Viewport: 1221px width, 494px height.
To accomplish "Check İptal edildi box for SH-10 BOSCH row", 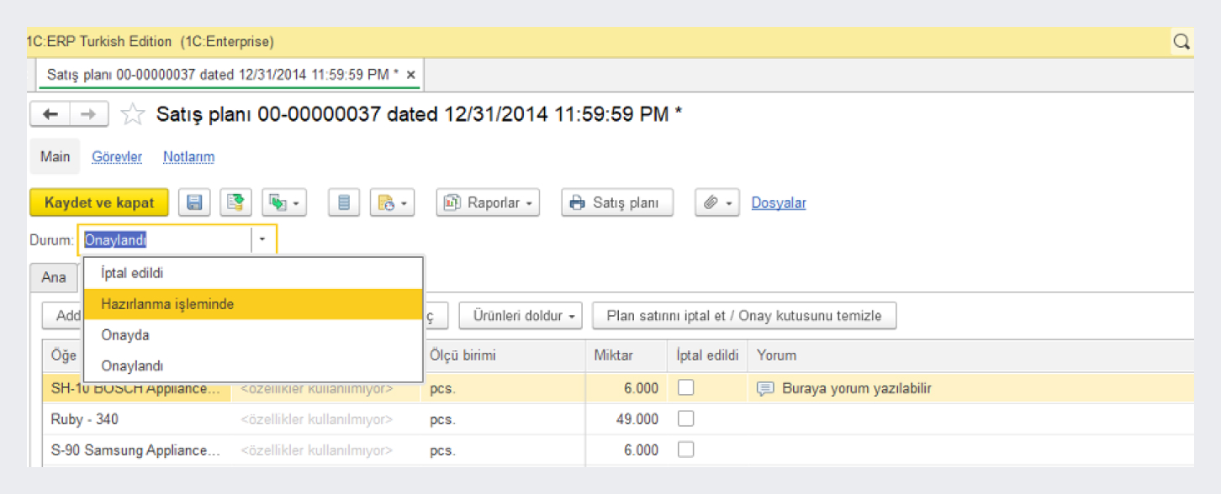I will pyautogui.click(x=685, y=388).
